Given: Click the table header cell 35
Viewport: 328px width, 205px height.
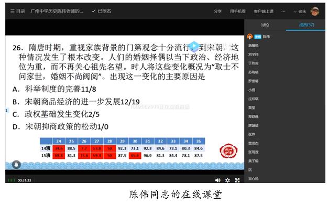Looking at the screenshot, I should coord(199,141).
